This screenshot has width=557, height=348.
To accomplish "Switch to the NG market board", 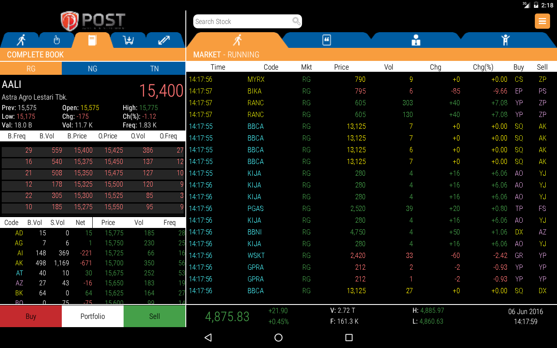I will click(x=93, y=69).
